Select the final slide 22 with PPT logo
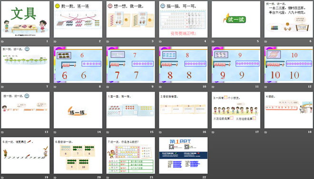The height and width of the screenshot is (179, 314). 183,155
